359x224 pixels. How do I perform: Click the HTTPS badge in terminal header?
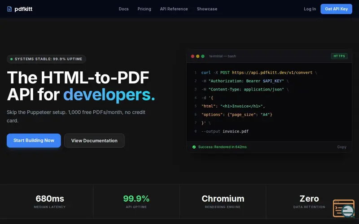[339, 56]
